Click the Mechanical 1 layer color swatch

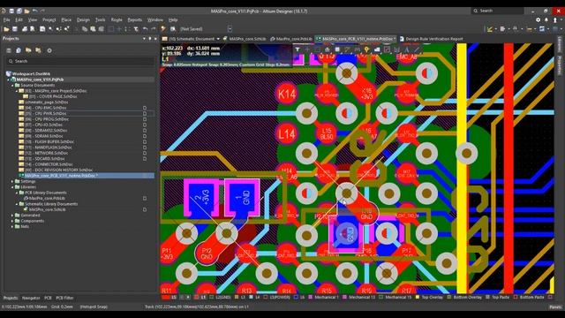[x=310, y=298]
